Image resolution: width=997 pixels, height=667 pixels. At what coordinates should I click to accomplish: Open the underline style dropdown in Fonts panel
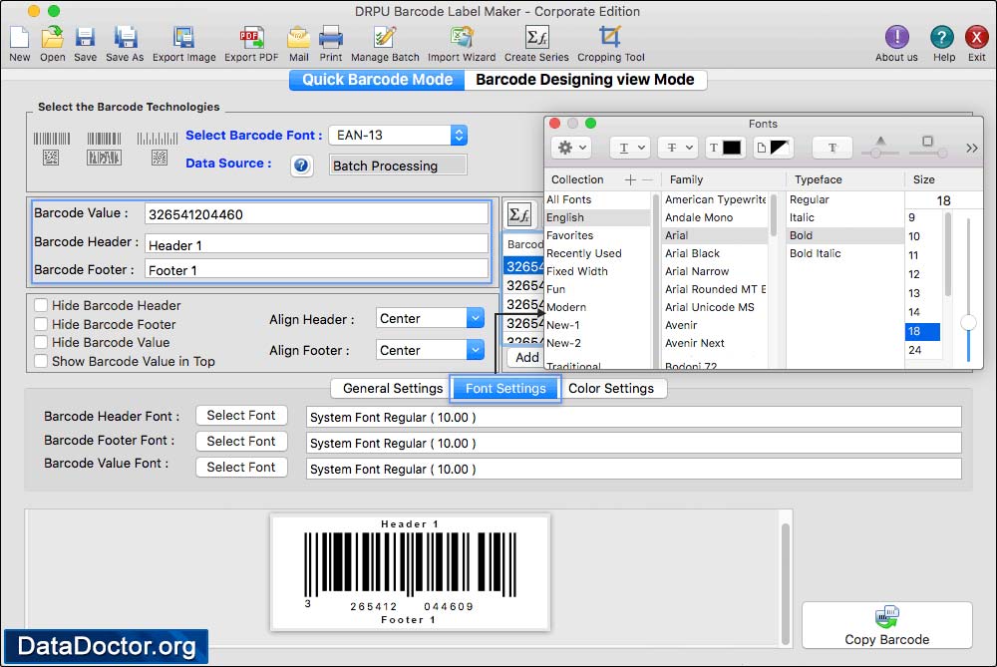(629, 148)
